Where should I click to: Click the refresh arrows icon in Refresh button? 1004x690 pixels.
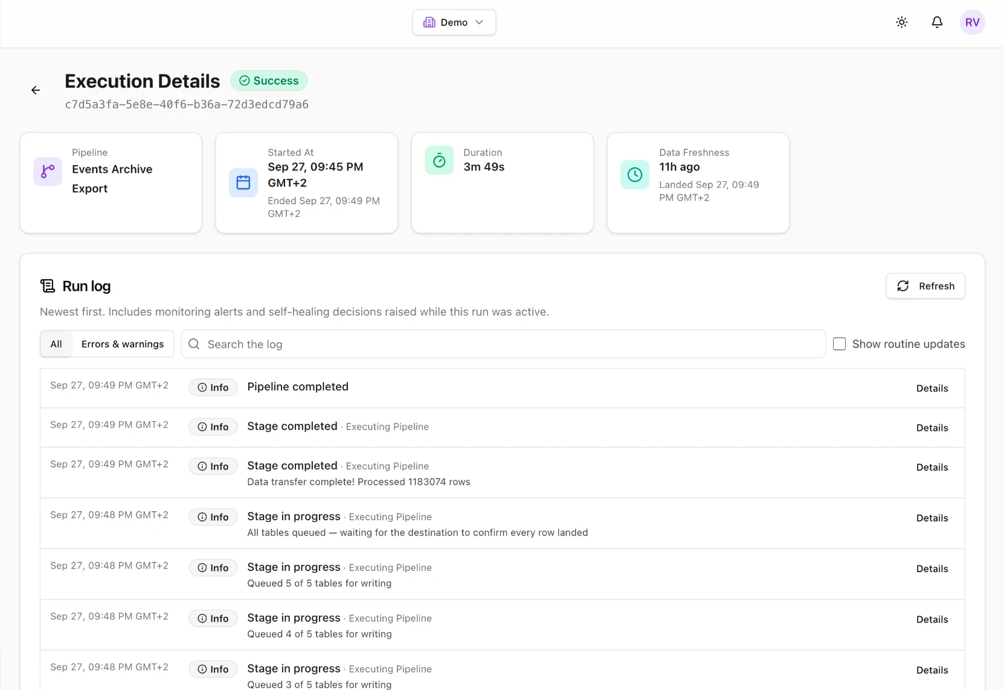[903, 286]
